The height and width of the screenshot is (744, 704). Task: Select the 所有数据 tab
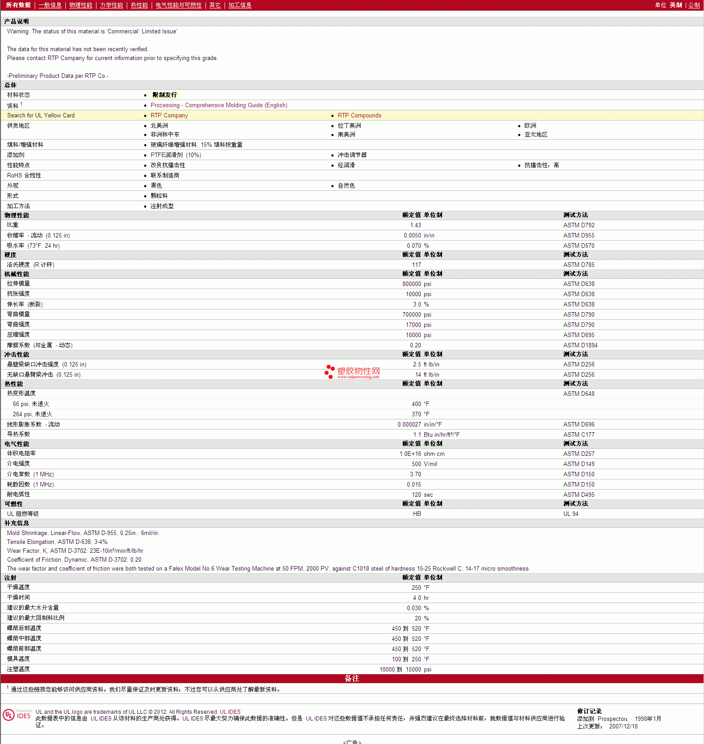(x=18, y=5)
